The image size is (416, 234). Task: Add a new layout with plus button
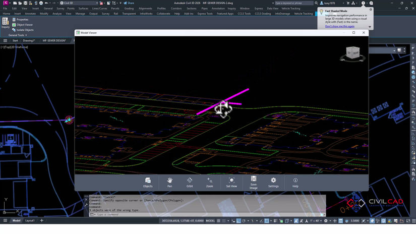42,220
